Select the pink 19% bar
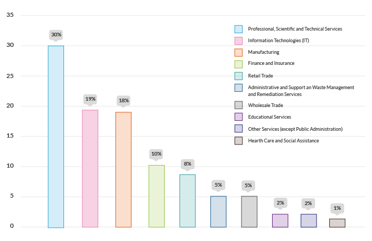 (90, 168)
